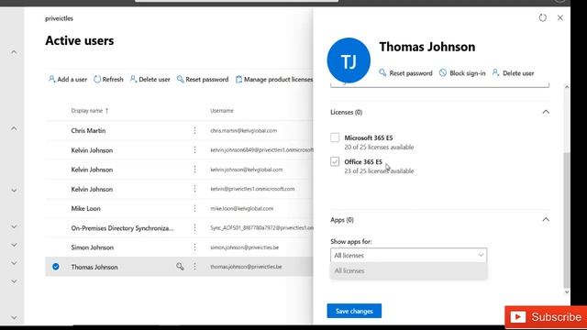Open more options for Thomas Johnson
The width and height of the screenshot is (587, 330).
[194, 267]
